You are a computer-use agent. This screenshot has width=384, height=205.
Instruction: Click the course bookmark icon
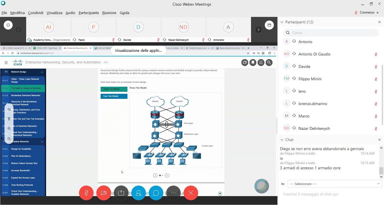tap(253, 63)
